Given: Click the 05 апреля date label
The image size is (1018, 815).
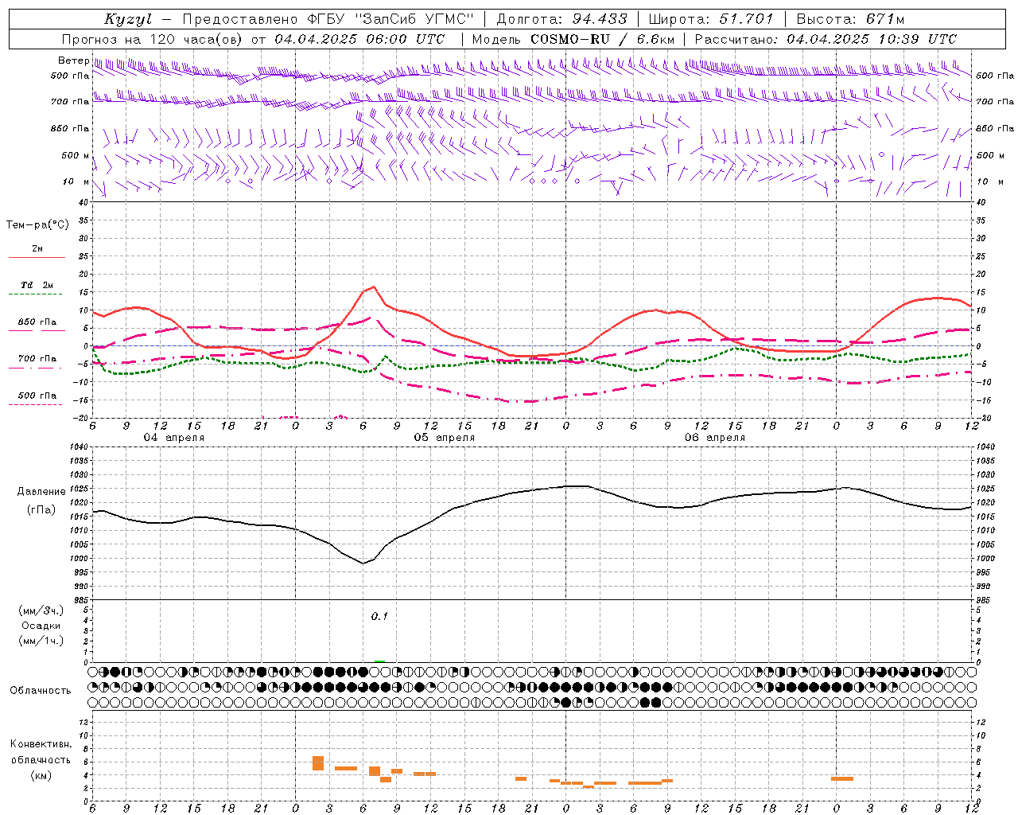Looking at the screenshot, I should (x=444, y=438).
